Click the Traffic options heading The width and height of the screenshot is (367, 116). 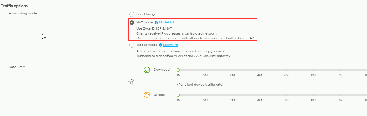14,6
